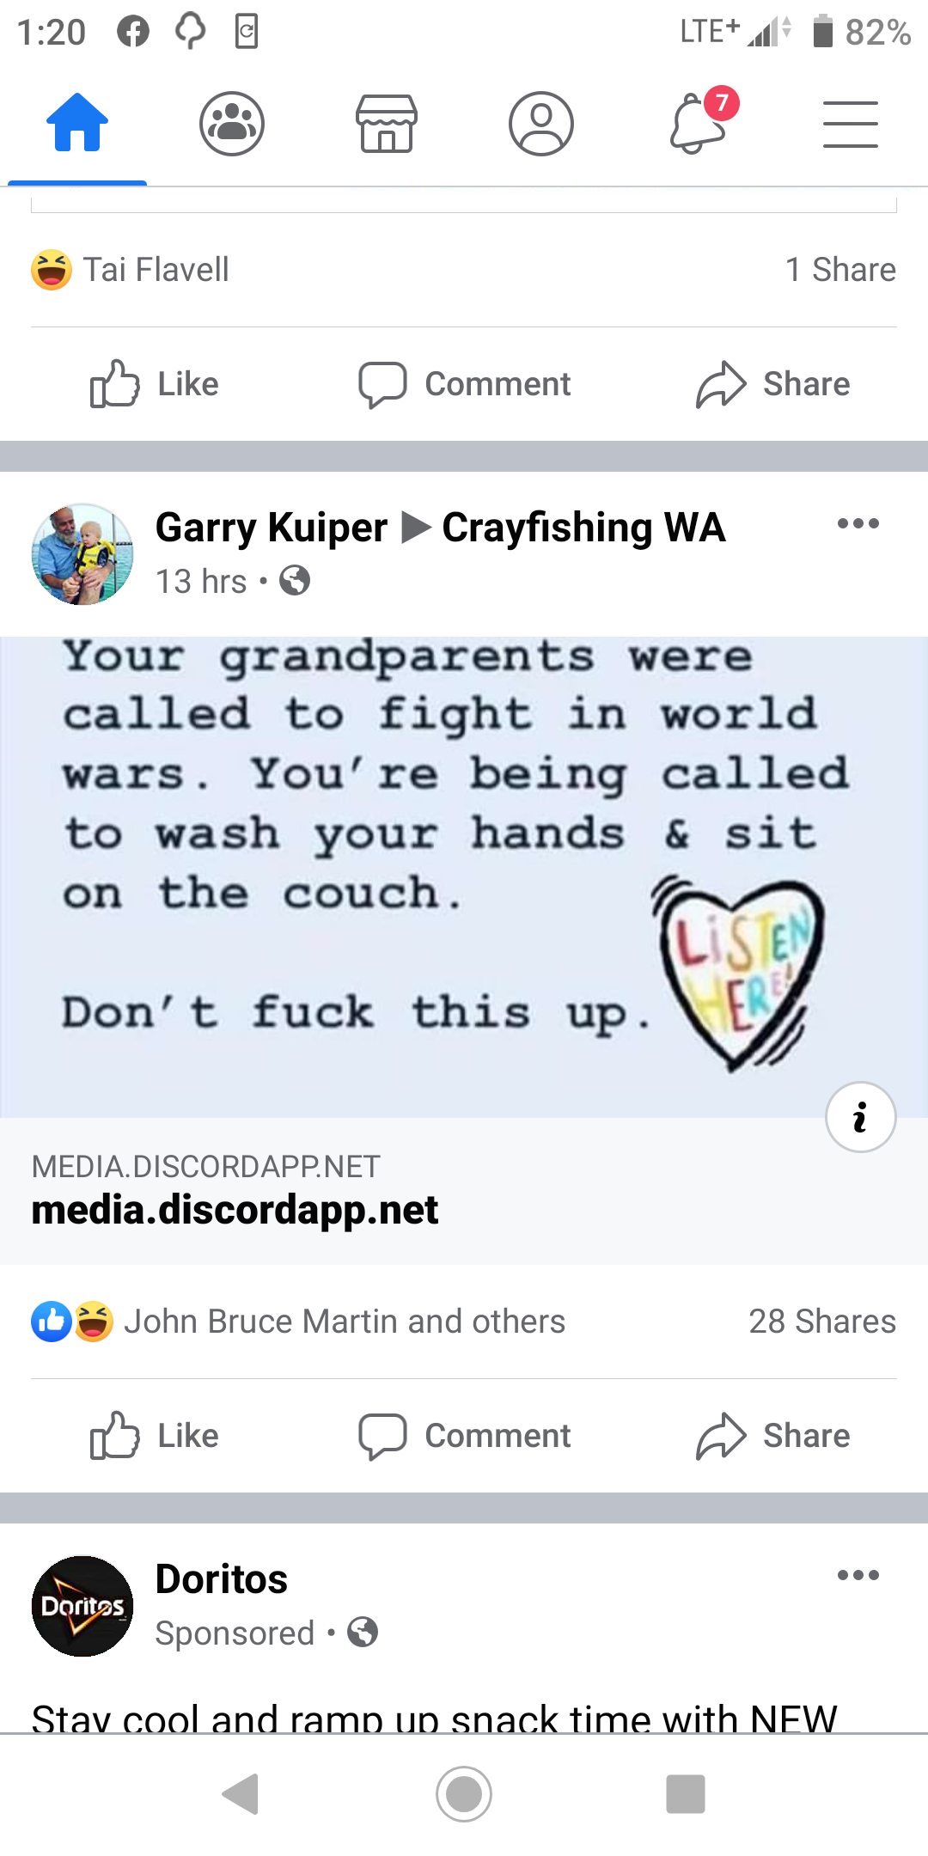Like the post above Garry Kuiper's
928x1856 pixels.
tap(155, 383)
